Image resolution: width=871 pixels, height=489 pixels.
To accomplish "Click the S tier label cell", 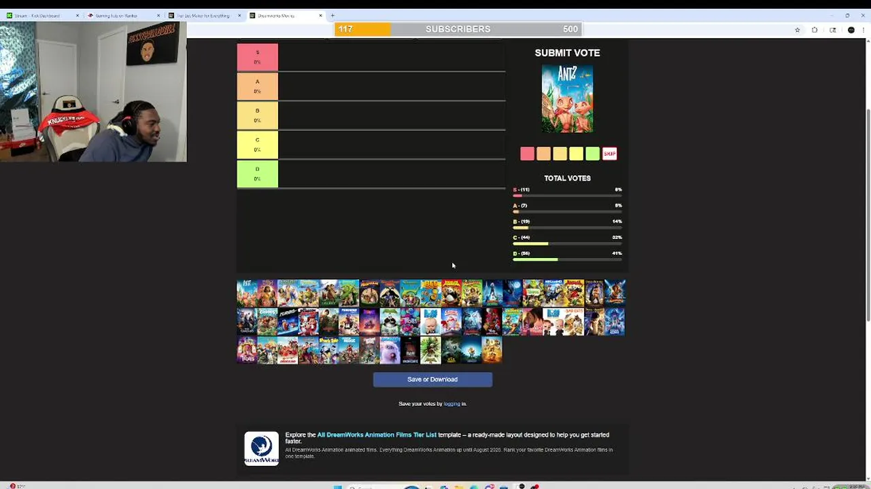I will tap(257, 57).
